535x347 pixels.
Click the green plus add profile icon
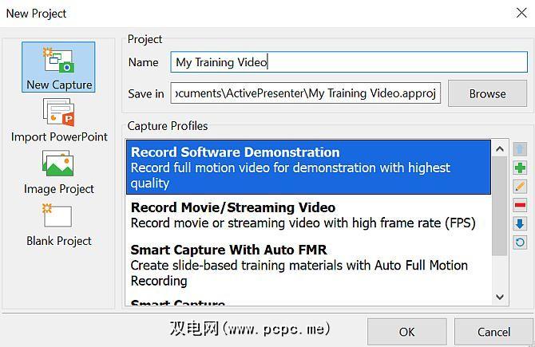click(520, 168)
